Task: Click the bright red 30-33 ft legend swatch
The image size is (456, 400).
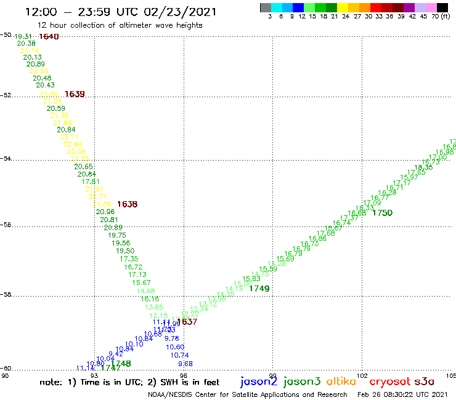Action: (376, 7)
